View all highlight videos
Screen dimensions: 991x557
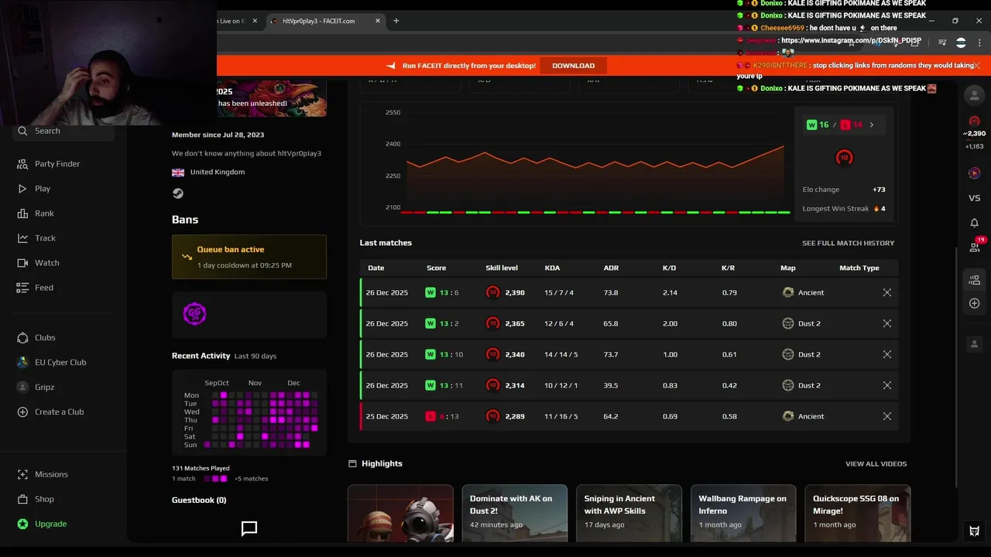[x=876, y=463]
